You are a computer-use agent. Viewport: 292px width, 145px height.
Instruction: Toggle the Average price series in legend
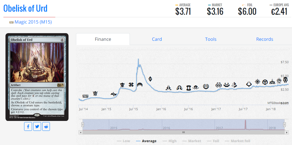click(146, 141)
